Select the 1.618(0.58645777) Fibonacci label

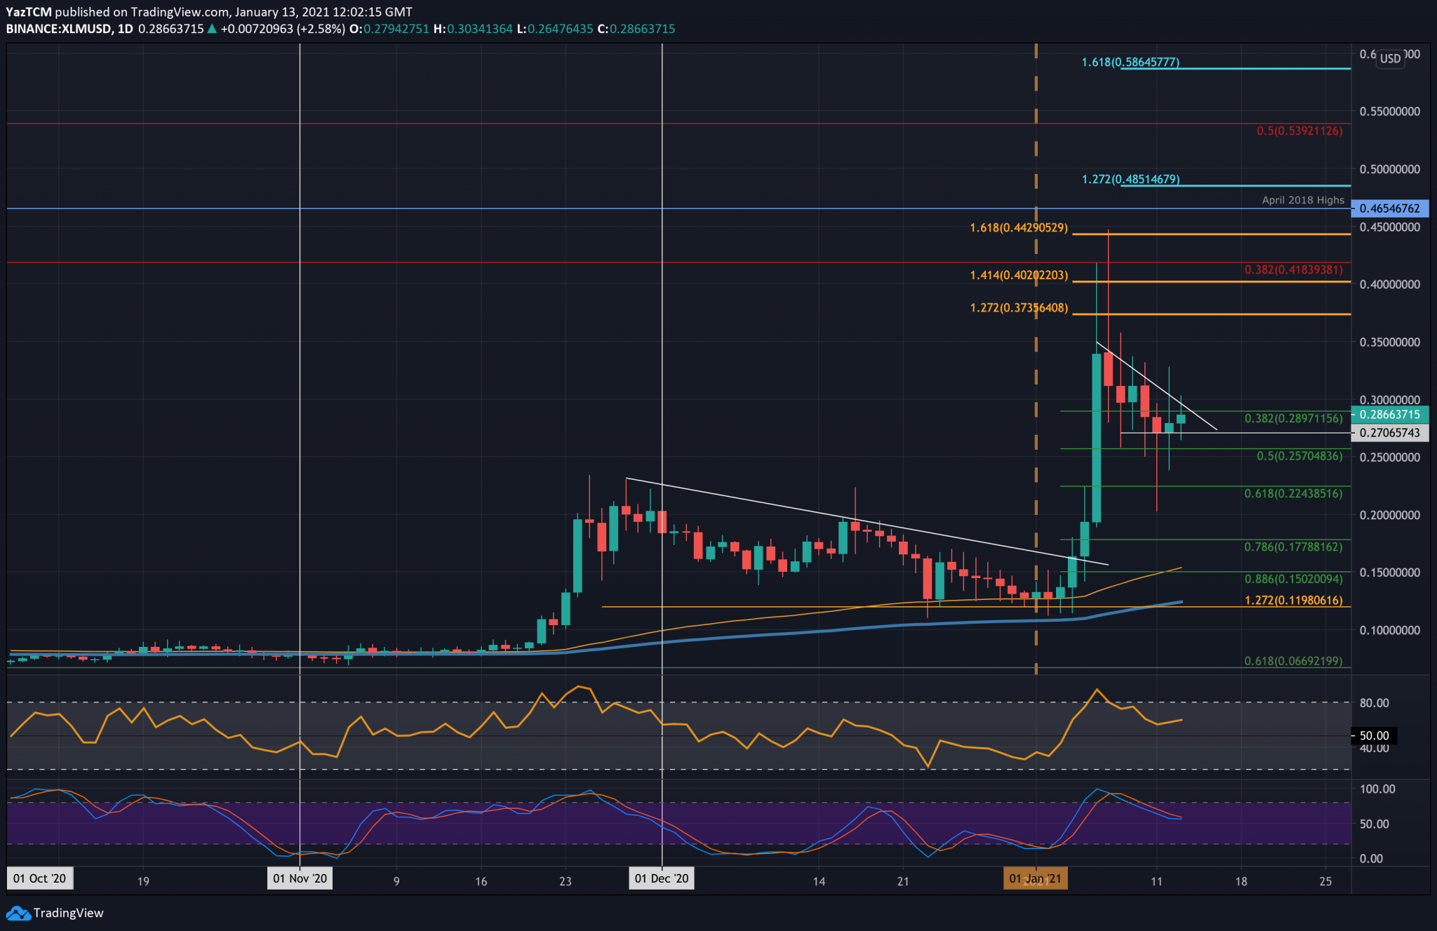tap(1130, 62)
